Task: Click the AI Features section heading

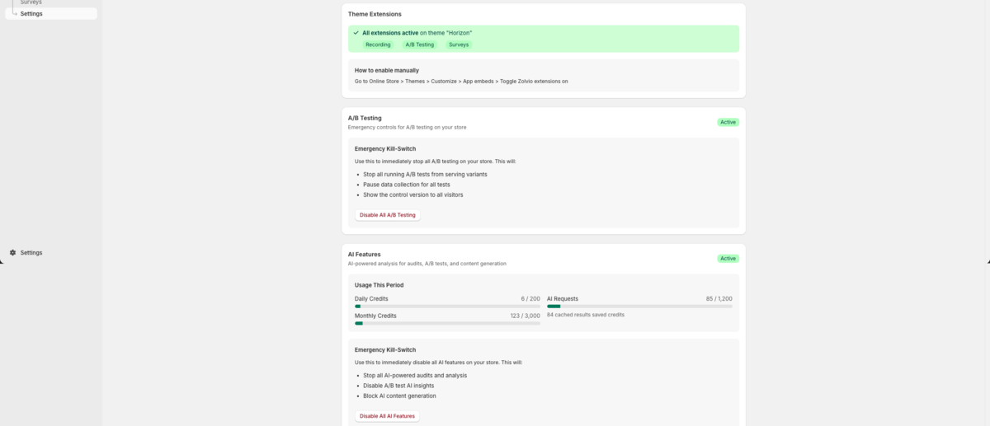Action: pyautogui.click(x=364, y=255)
